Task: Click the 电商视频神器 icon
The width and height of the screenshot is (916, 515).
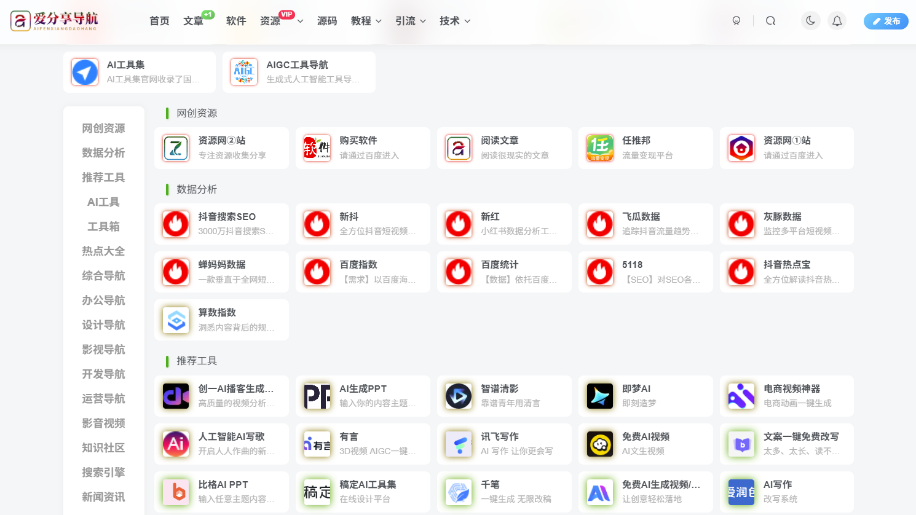Action: click(741, 396)
